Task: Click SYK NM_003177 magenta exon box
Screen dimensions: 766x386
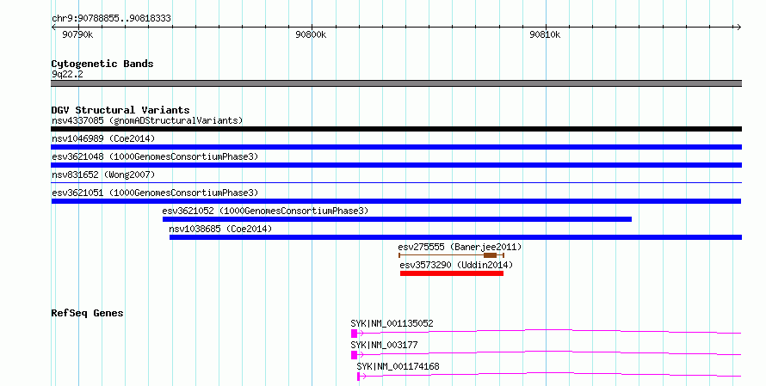Action: pyautogui.click(x=355, y=355)
